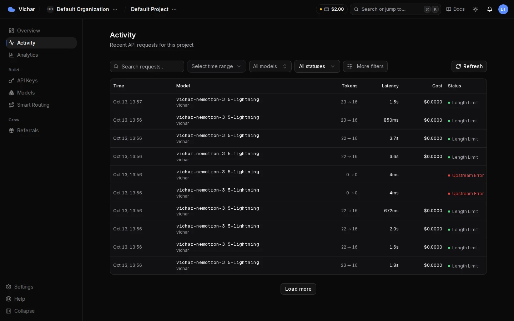The height and width of the screenshot is (321, 514).
Task: Open the All models dropdown
Action: point(270,66)
